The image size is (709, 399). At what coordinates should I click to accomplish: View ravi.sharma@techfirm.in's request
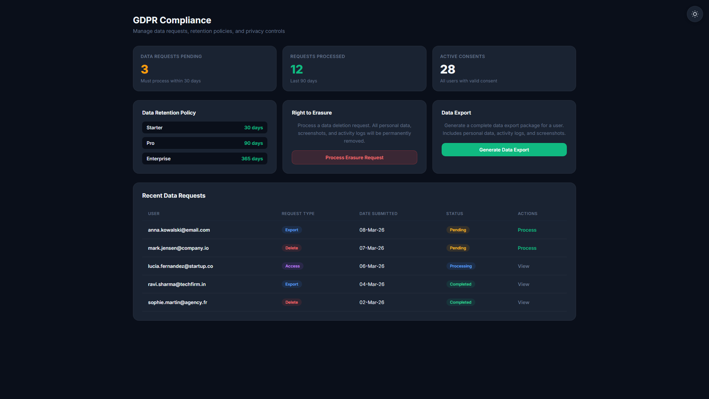(523, 284)
